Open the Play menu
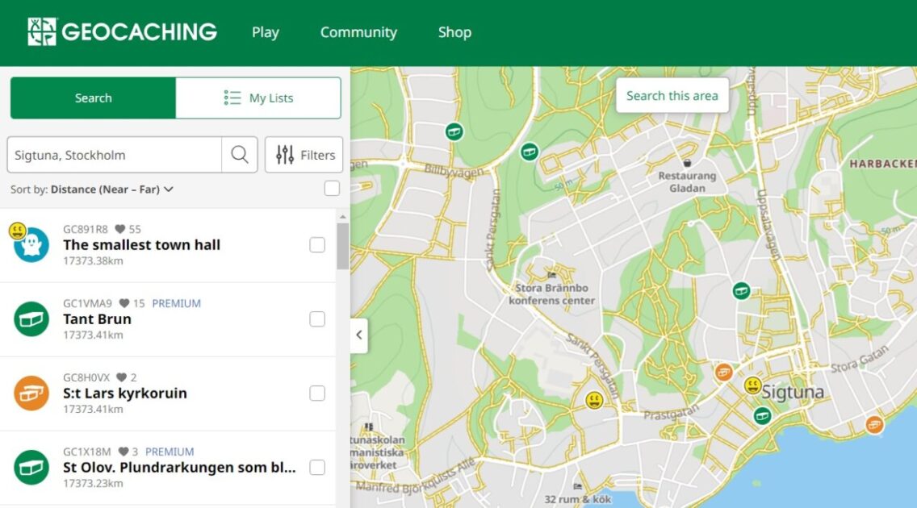Screen dimensions: 917x508 [265, 32]
